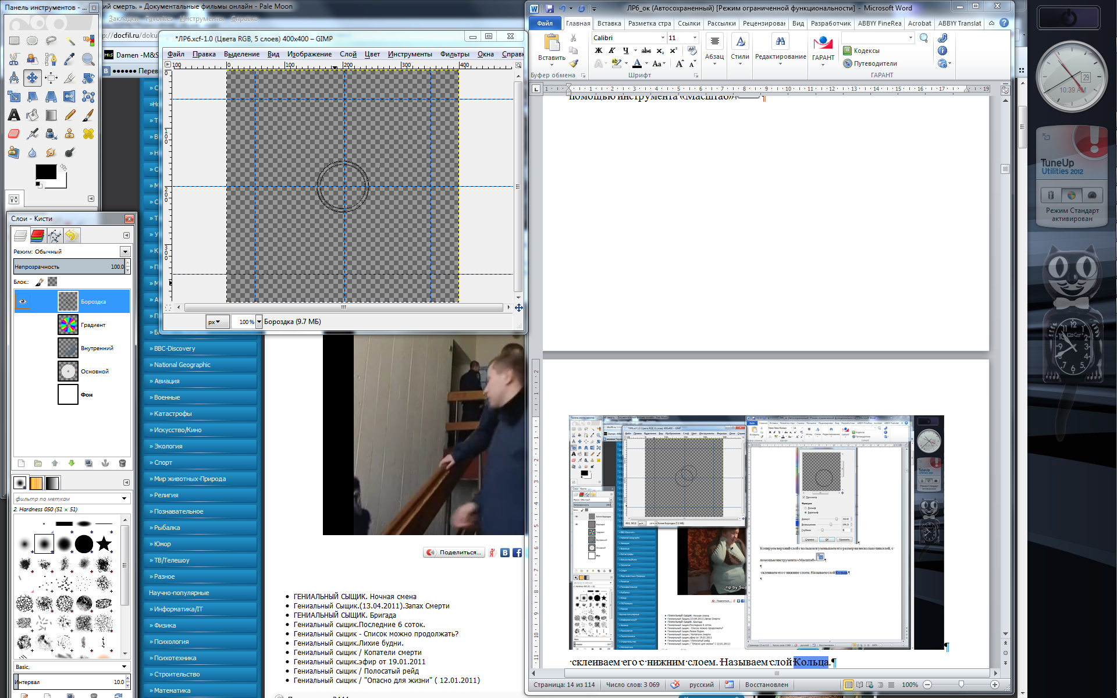Select the Text tool letter A
This screenshot has width=1117, height=698.
pyautogui.click(x=14, y=115)
